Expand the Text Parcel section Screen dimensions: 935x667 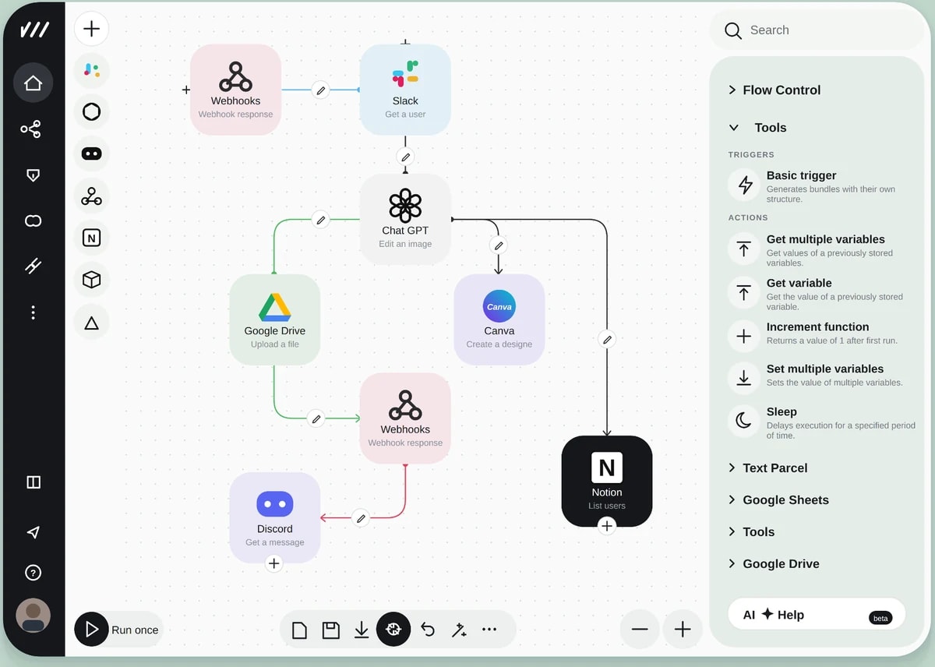click(767, 468)
